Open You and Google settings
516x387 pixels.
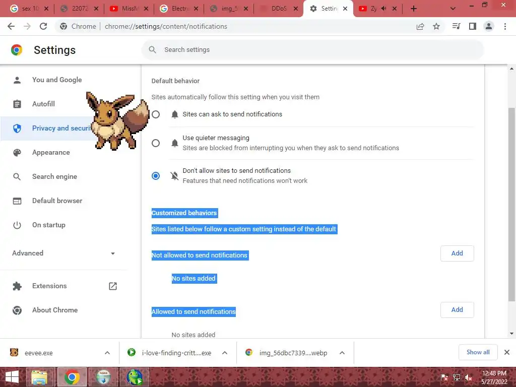tap(56, 80)
